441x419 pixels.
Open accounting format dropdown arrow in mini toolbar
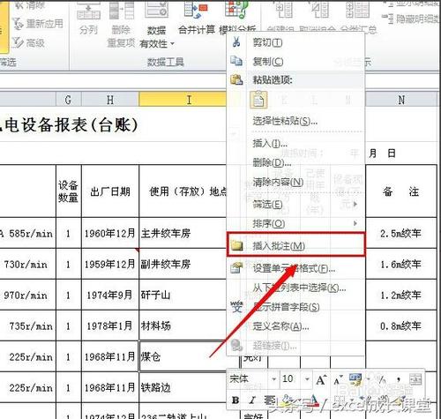coord(368,379)
